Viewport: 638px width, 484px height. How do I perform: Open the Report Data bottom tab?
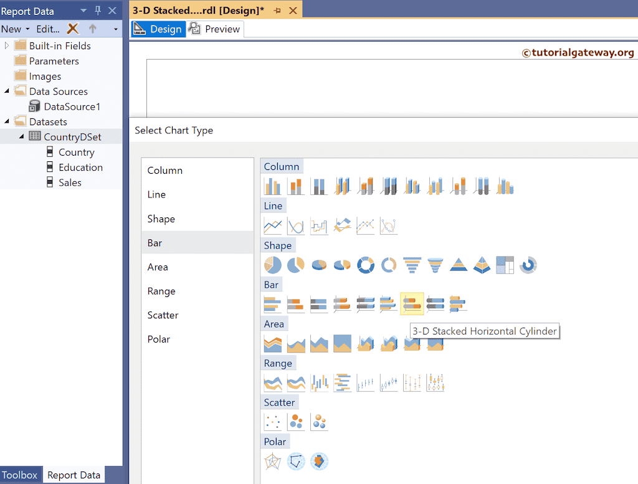coord(74,475)
